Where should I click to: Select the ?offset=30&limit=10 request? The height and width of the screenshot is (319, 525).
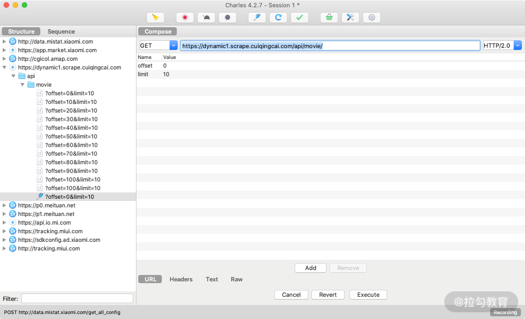pyautogui.click(x=71, y=119)
